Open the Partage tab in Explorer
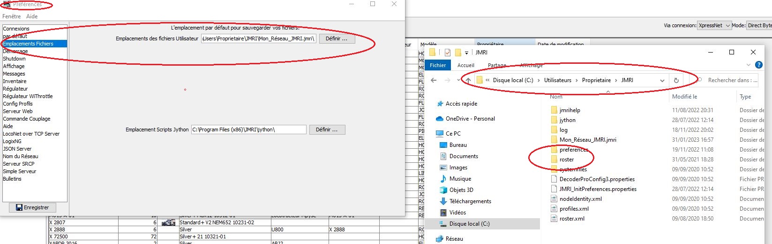The width and height of the screenshot is (772, 244). [497, 65]
